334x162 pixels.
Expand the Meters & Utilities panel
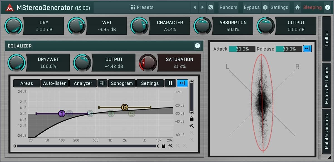coord(326,85)
